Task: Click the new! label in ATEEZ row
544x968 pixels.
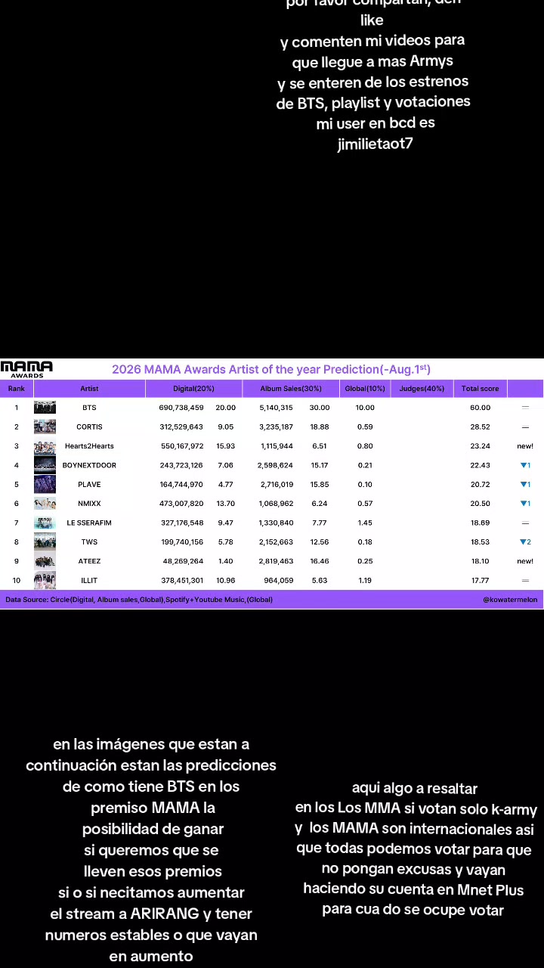Action: [x=525, y=561]
